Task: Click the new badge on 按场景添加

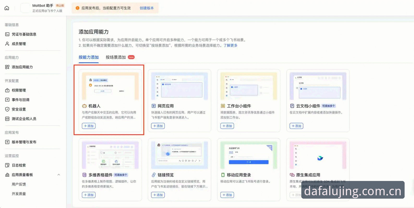Action: click(131, 57)
